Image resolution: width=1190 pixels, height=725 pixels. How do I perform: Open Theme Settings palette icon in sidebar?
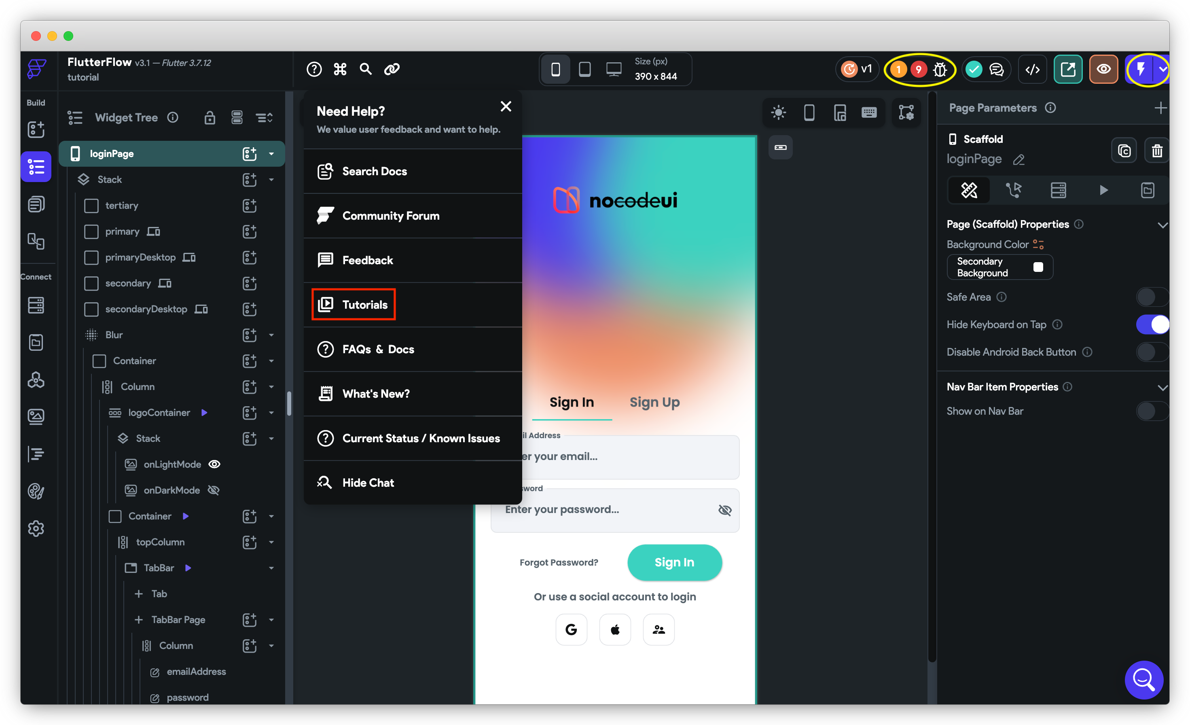[36, 491]
